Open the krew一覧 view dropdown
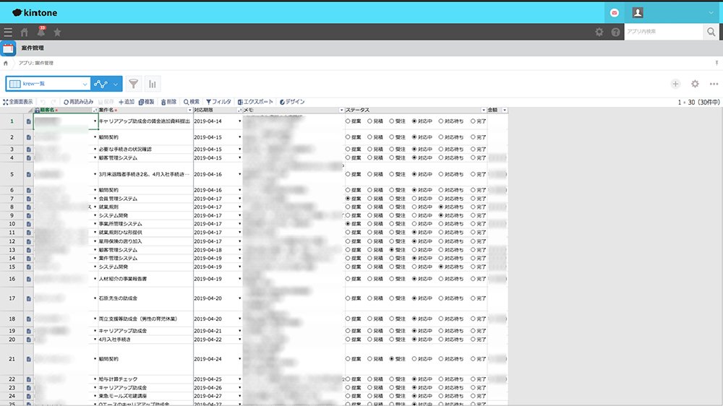 pos(48,84)
